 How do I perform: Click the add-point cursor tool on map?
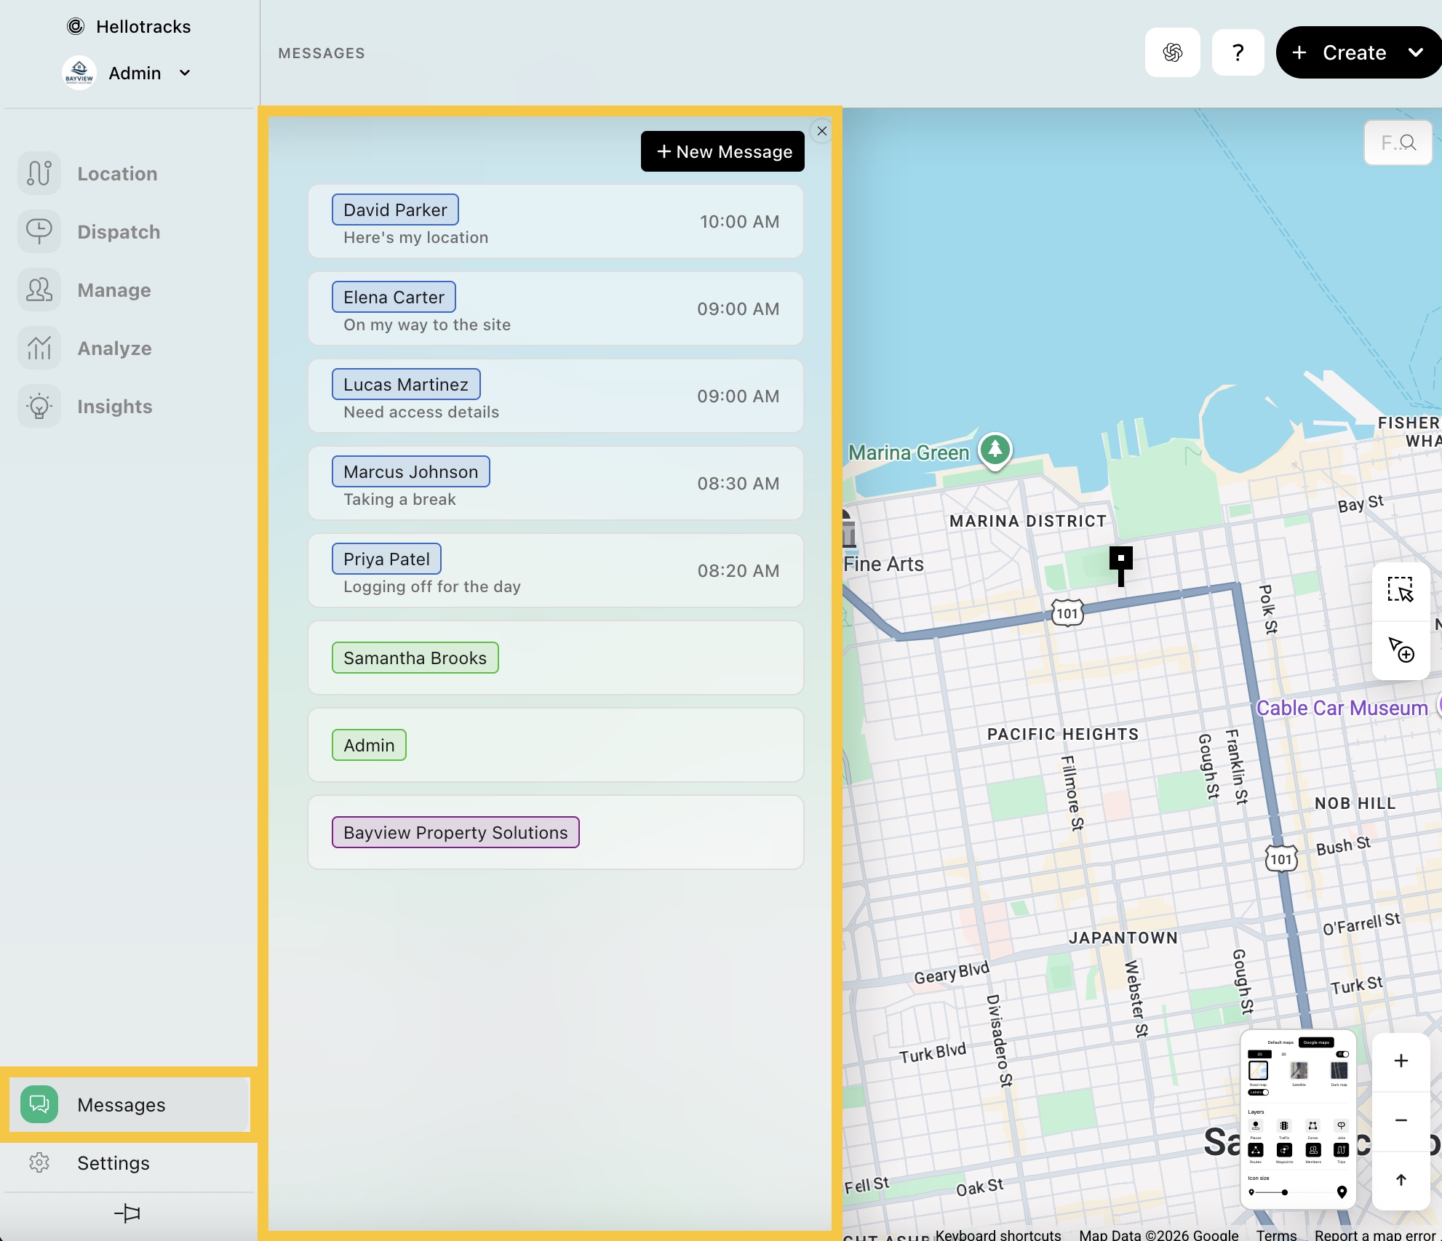pyautogui.click(x=1400, y=650)
